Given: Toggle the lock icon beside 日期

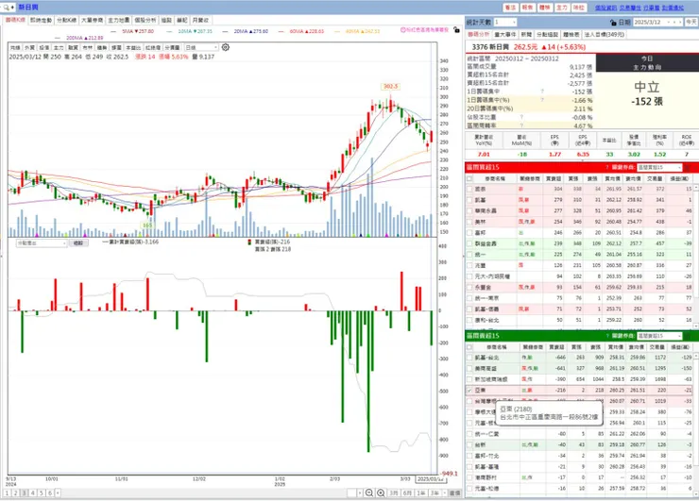Looking at the screenshot, I should coord(613,23).
